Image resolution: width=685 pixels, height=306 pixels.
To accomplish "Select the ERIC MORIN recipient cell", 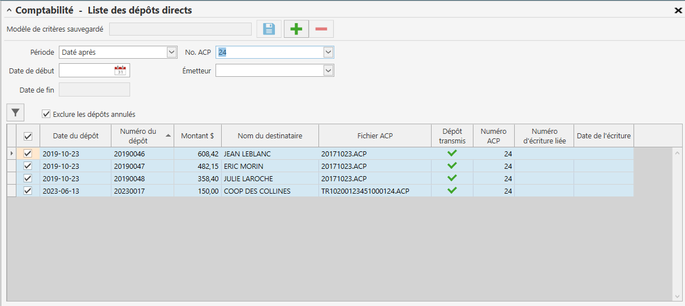I will pos(270,166).
